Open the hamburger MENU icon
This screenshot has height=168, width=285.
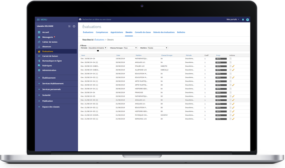[38, 20]
